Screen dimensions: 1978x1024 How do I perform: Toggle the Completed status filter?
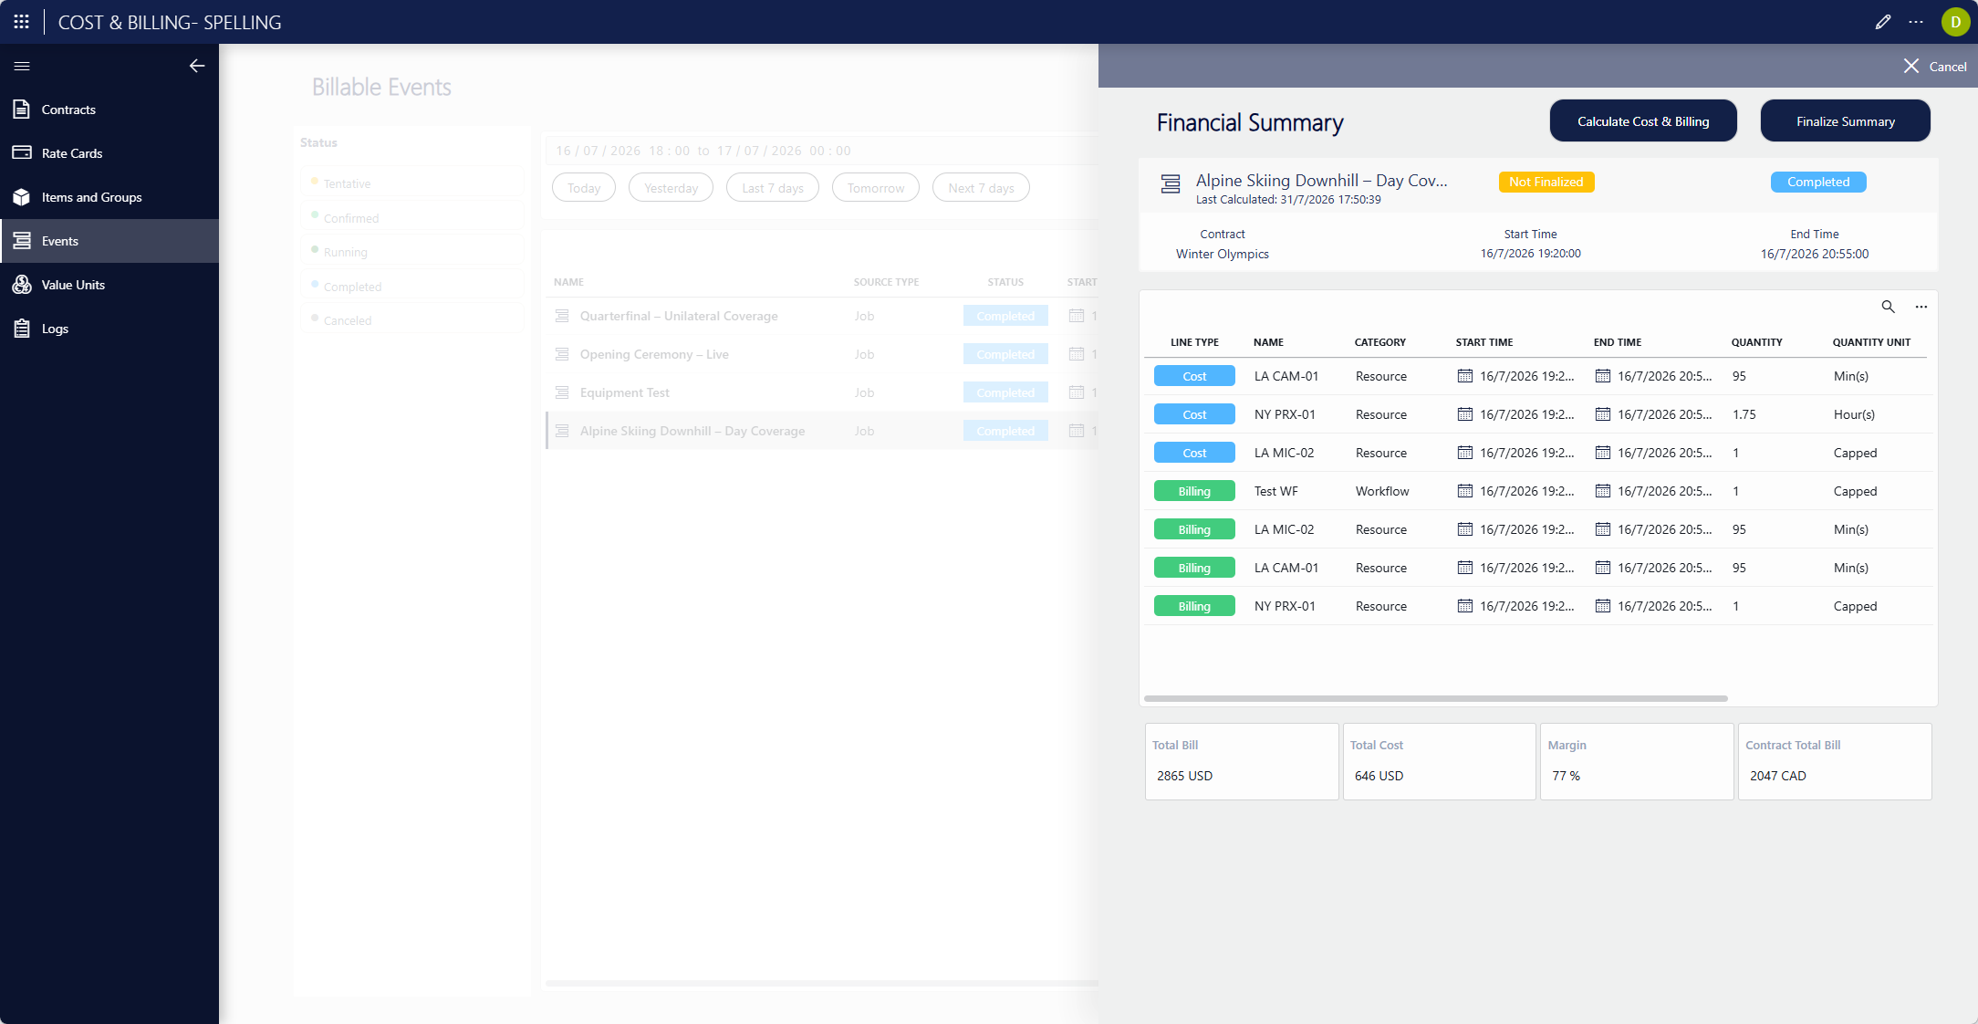pyautogui.click(x=412, y=287)
